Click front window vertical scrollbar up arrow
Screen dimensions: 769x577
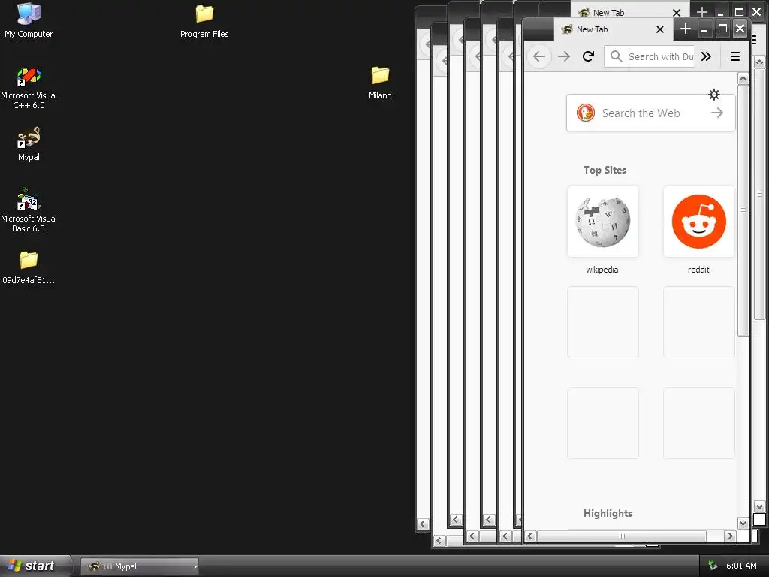(x=743, y=78)
